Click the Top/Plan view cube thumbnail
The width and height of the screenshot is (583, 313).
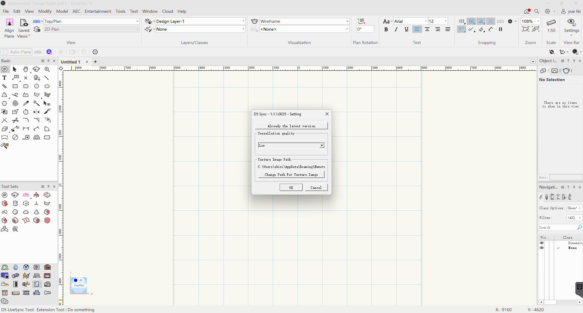[79, 285]
